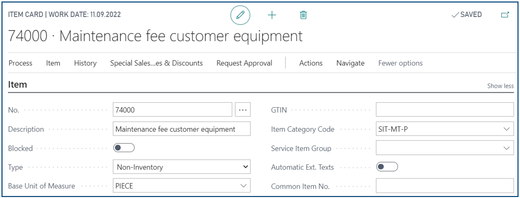Screen dimensions: 520x198
Task: Click the Service Item Group label
Action: 301,148
